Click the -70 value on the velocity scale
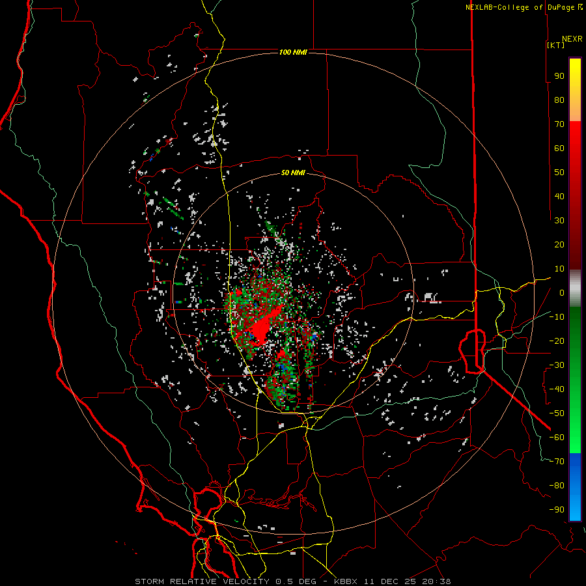The height and width of the screenshot is (586, 586). tap(557, 462)
